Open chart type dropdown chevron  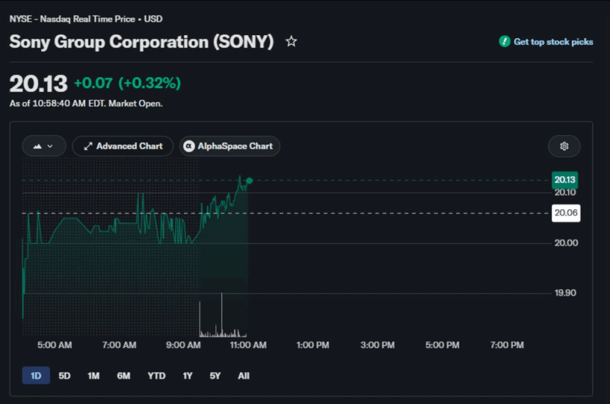coord(50,146)
